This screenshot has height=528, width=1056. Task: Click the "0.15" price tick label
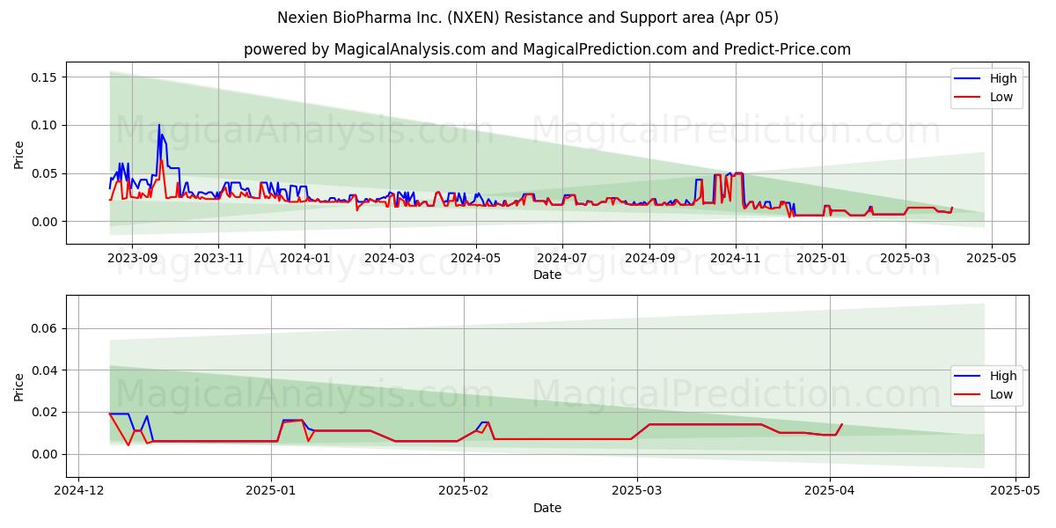(x=46, y=77)
